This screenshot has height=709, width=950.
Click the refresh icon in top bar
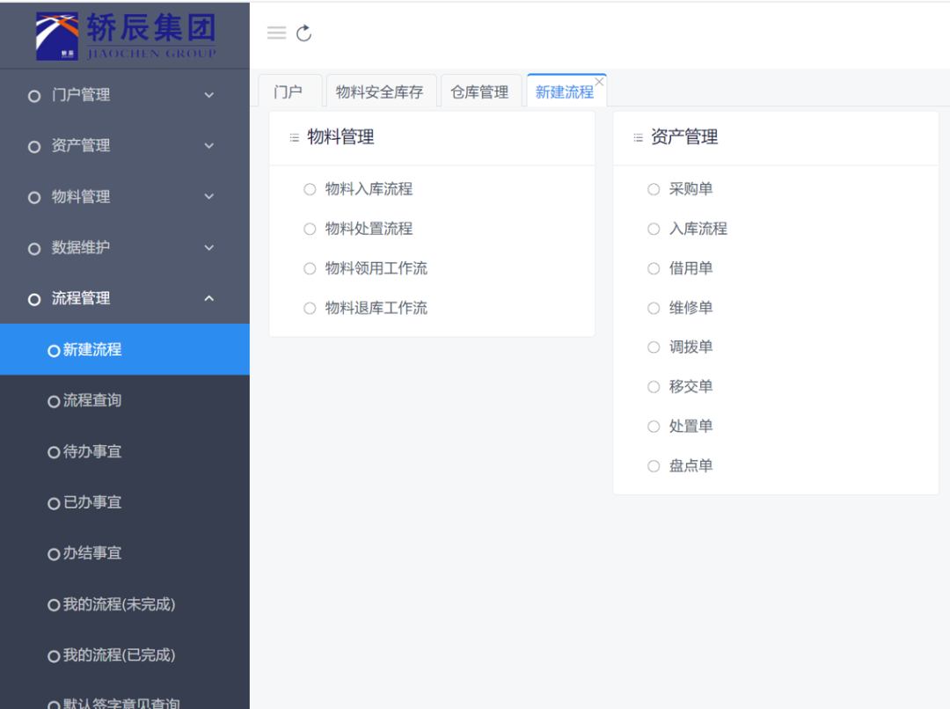[304, 33]
